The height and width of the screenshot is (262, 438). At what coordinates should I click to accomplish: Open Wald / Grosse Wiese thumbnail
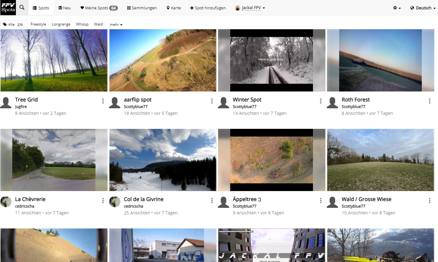click(x=380, y=160)
